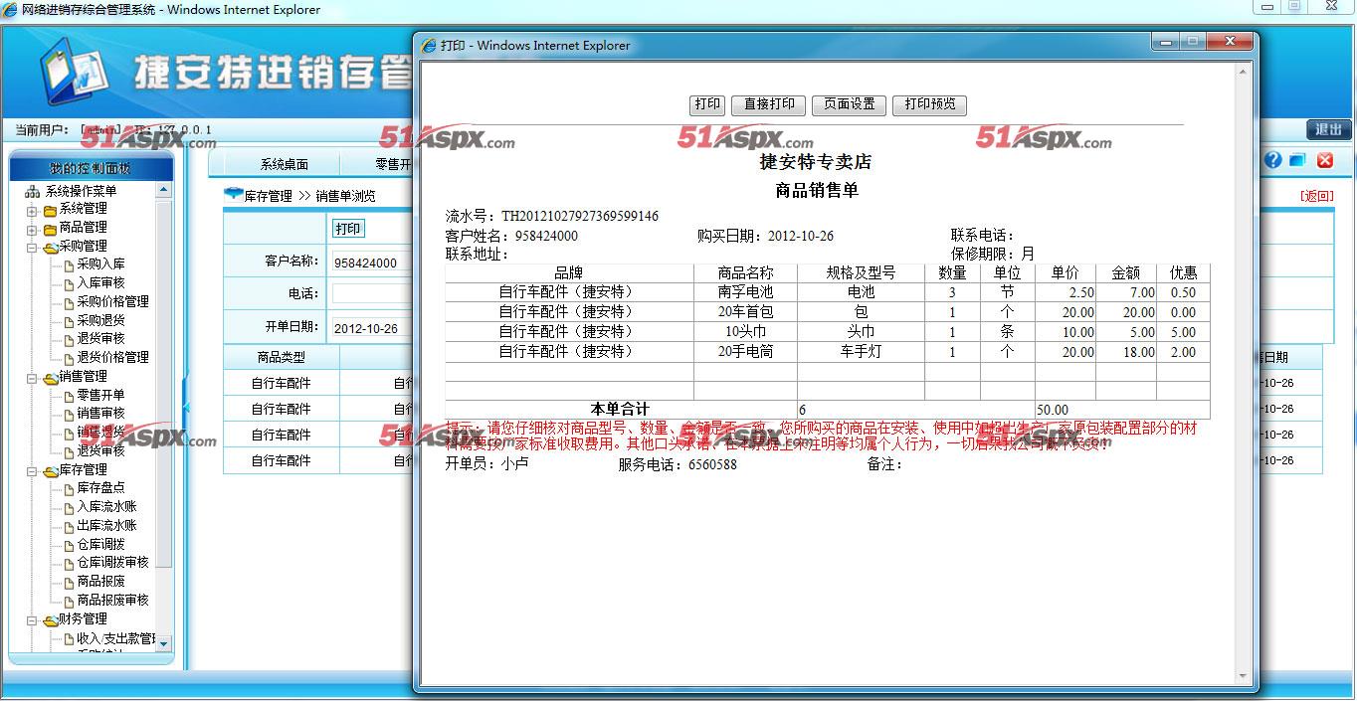The height and width of the screenshot is (701, 1357).
Task: Click the 库存管理 open folder icon
Action: (x=50, y=470)
